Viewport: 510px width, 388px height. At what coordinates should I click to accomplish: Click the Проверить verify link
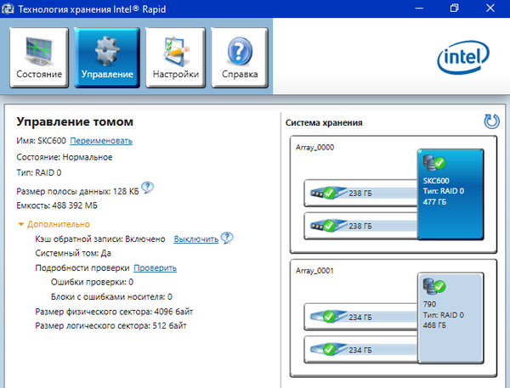156,268
